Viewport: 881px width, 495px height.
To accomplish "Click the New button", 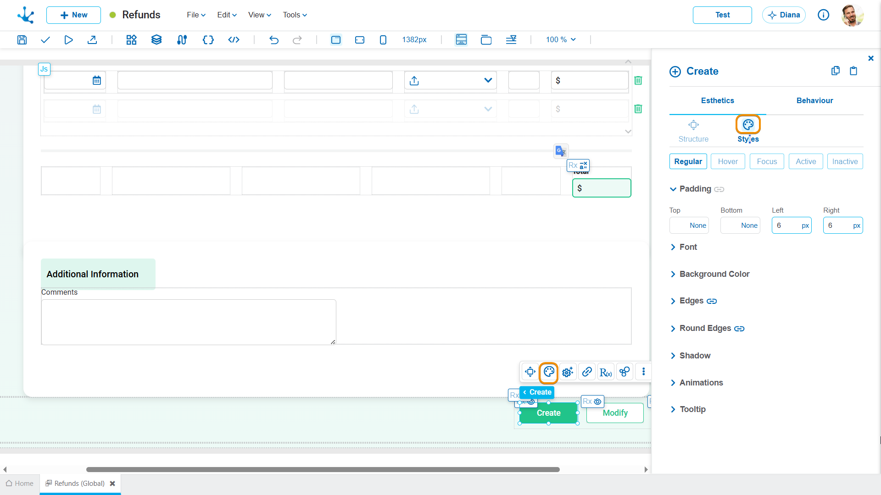I will click(73, 15).
